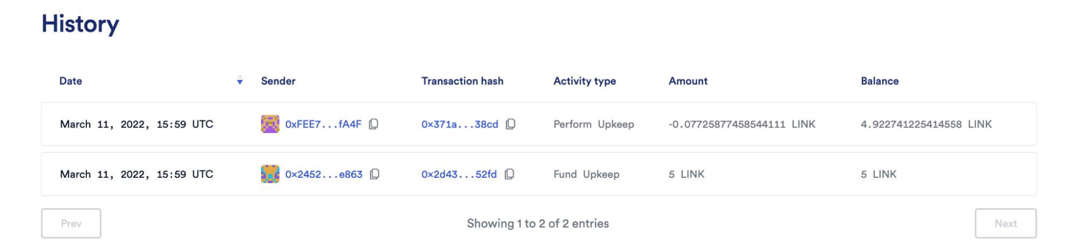Toggle the Date column sort arrow
1078x251 pixels.
click(x=240, y=81)
